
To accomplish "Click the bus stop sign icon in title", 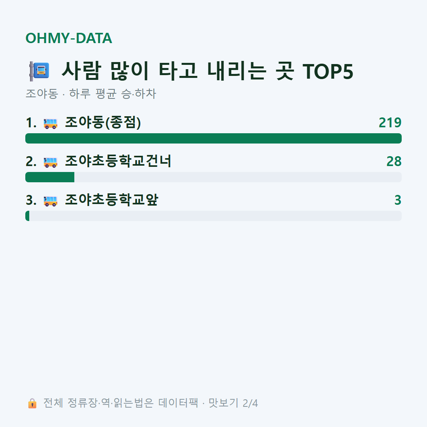I will (39, 71).
